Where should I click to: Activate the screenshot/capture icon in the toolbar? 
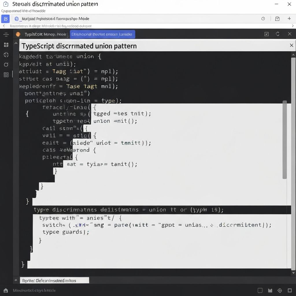pos(266,34)
